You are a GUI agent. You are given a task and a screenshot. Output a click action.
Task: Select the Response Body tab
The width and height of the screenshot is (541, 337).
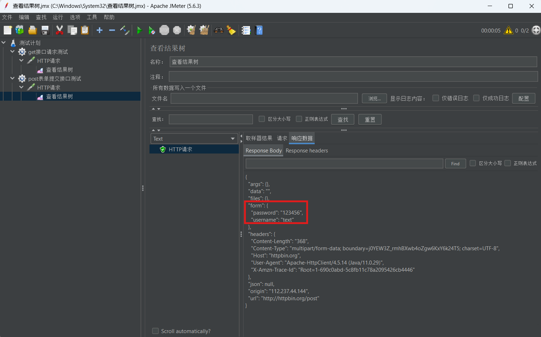coord(264,151)
